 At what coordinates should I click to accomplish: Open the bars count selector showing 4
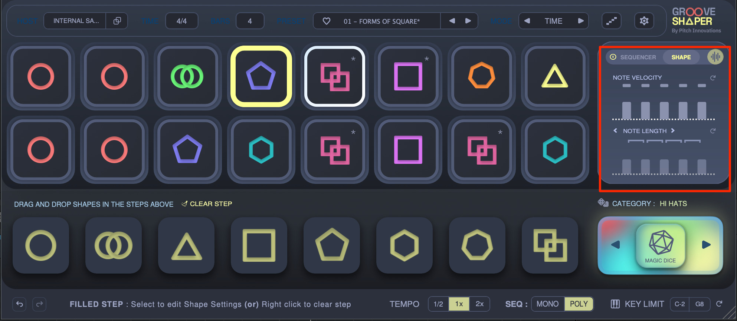click(250, 21)
